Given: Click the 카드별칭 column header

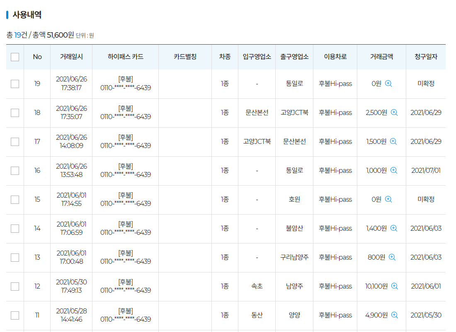Looking at the screenshot, I should 185,57.
